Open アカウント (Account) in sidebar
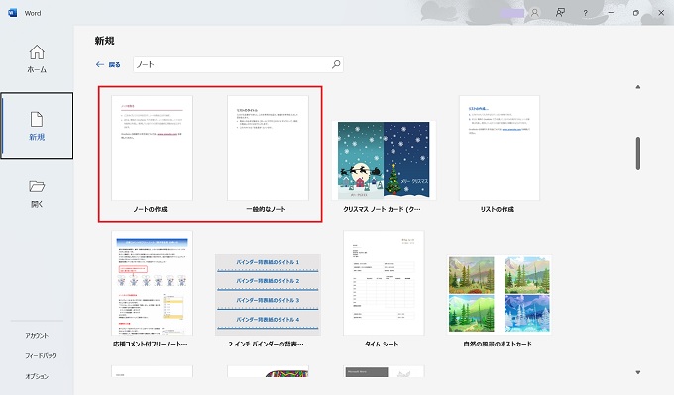 pyautogui.click(x=37, y=336)
